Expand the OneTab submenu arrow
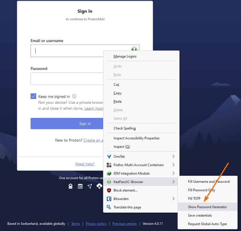241x231 pixels. [174, 156]
